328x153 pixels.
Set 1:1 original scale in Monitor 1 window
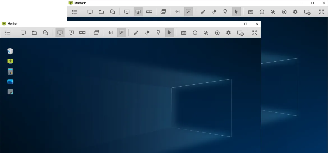coord(110,33)
